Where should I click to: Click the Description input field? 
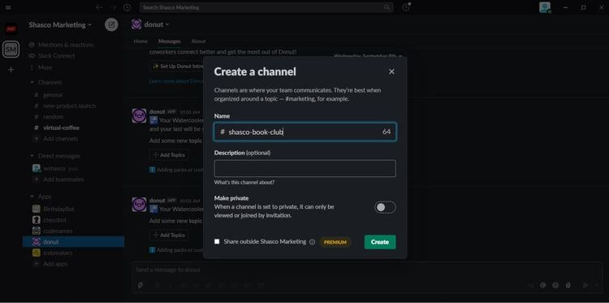tap(304, 169)
